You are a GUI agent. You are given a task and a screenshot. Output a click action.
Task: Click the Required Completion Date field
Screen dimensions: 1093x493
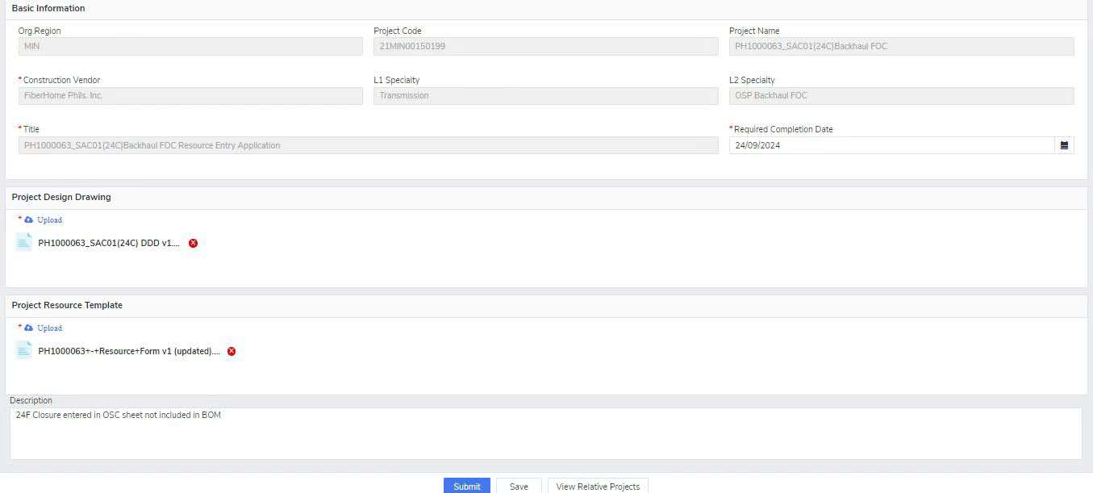click(891, 145)
